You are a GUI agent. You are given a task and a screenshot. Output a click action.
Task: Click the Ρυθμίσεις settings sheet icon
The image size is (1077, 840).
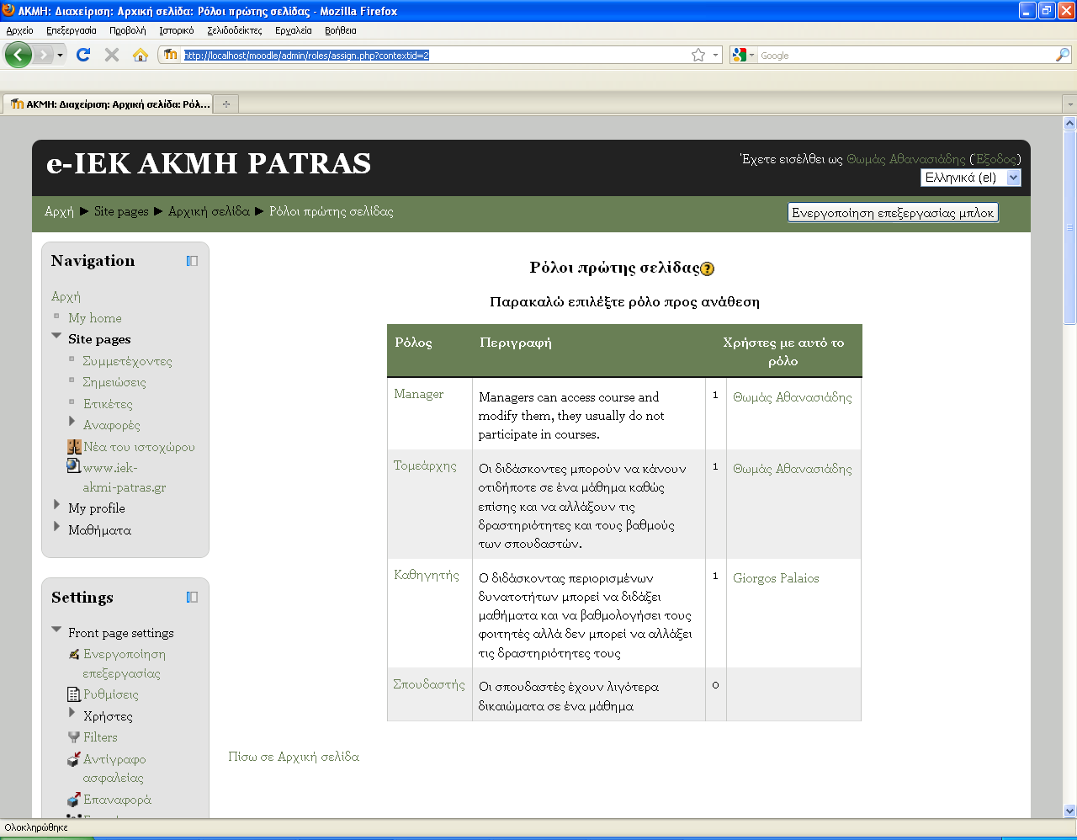click(x=74, y=694)
